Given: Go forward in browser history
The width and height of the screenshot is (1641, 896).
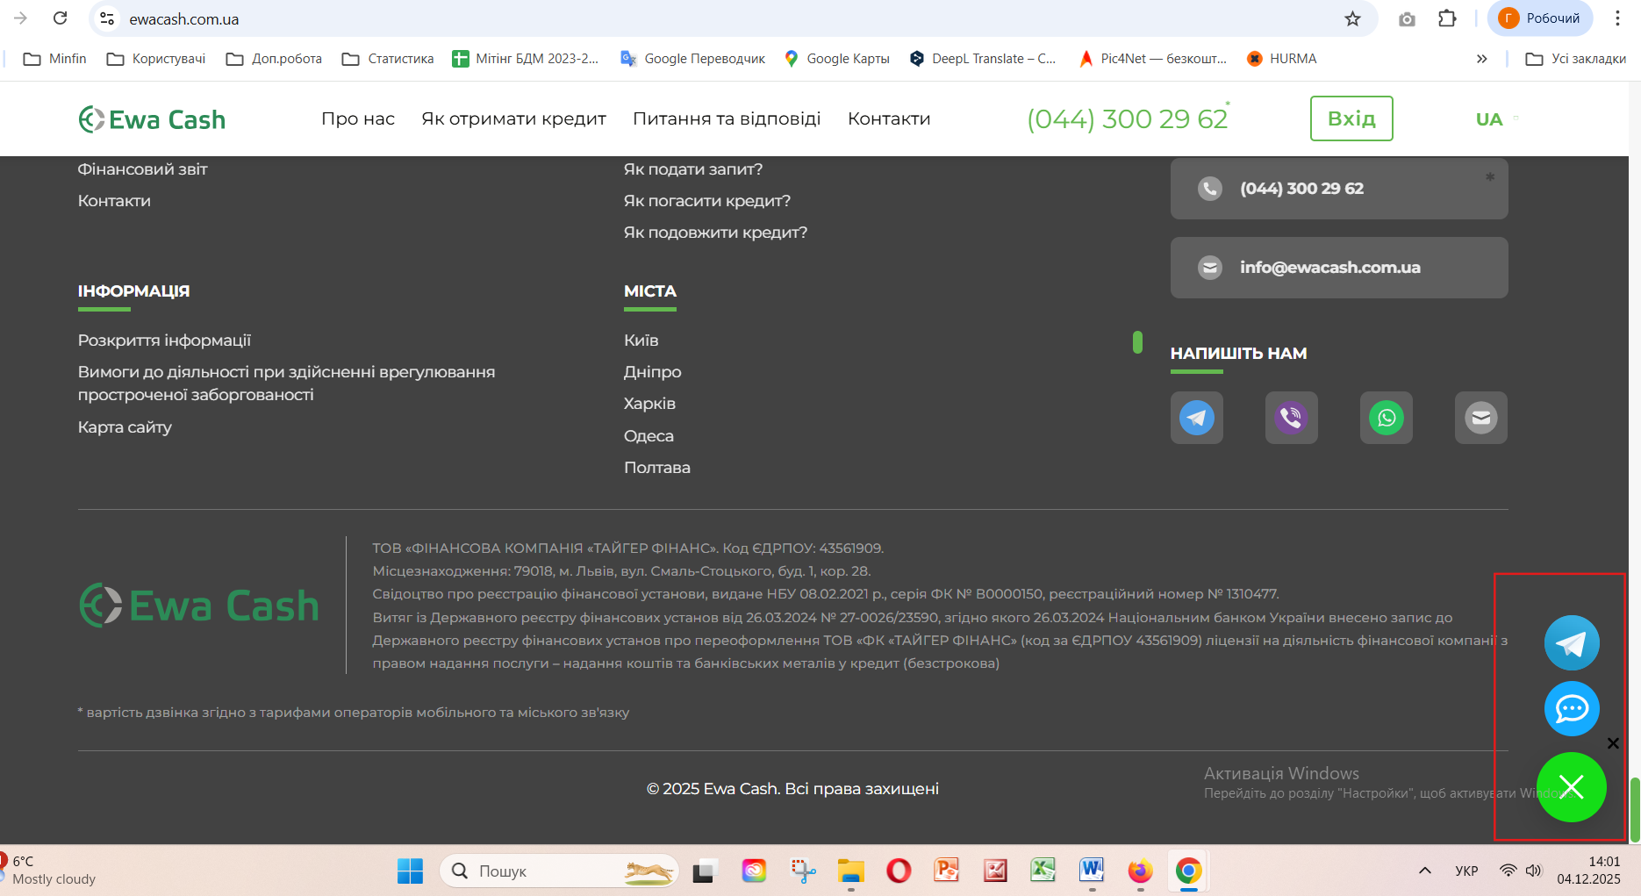Looking at the screenshot, I should tap(21, 18).
